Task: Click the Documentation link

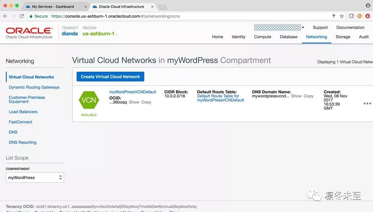Action: tap(350, 27)
